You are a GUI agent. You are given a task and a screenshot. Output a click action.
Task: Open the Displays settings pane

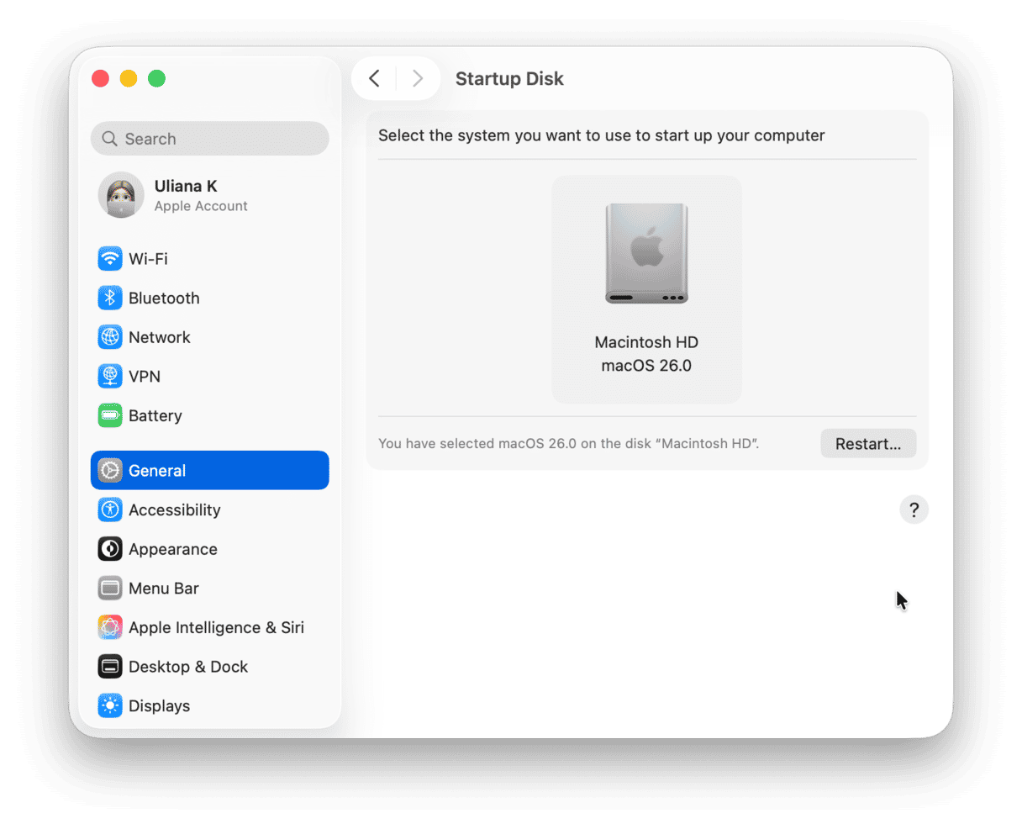[x=210, y=706]
